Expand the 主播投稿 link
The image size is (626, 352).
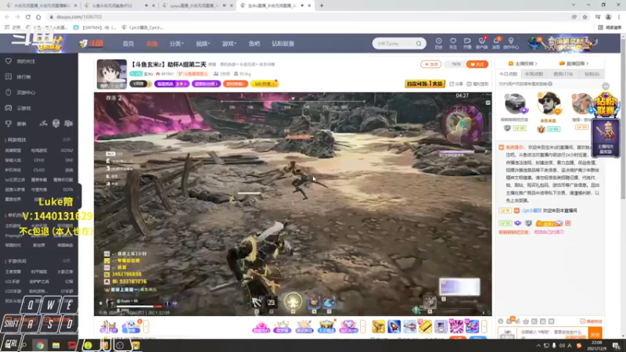pos(522,63)
